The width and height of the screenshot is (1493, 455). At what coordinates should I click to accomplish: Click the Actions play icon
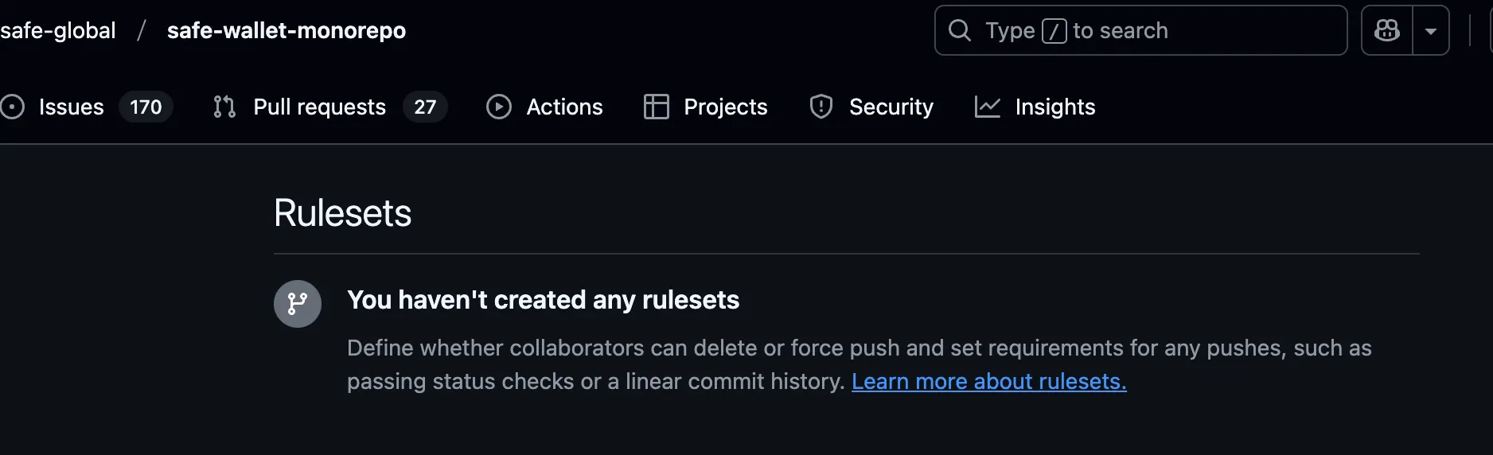(499, 107)
